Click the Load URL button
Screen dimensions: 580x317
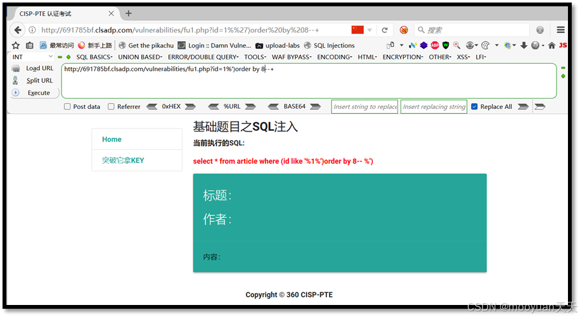[34, 68]
